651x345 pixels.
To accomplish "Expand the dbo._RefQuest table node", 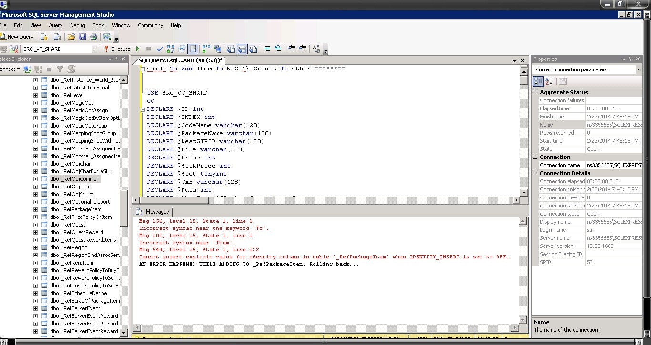I will [35, 225].
